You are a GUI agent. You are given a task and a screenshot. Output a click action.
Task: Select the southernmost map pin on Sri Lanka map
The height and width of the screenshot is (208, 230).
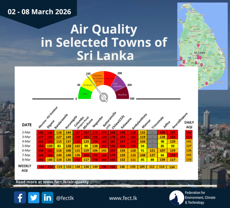pyautogui.click(x=207, y=83)
